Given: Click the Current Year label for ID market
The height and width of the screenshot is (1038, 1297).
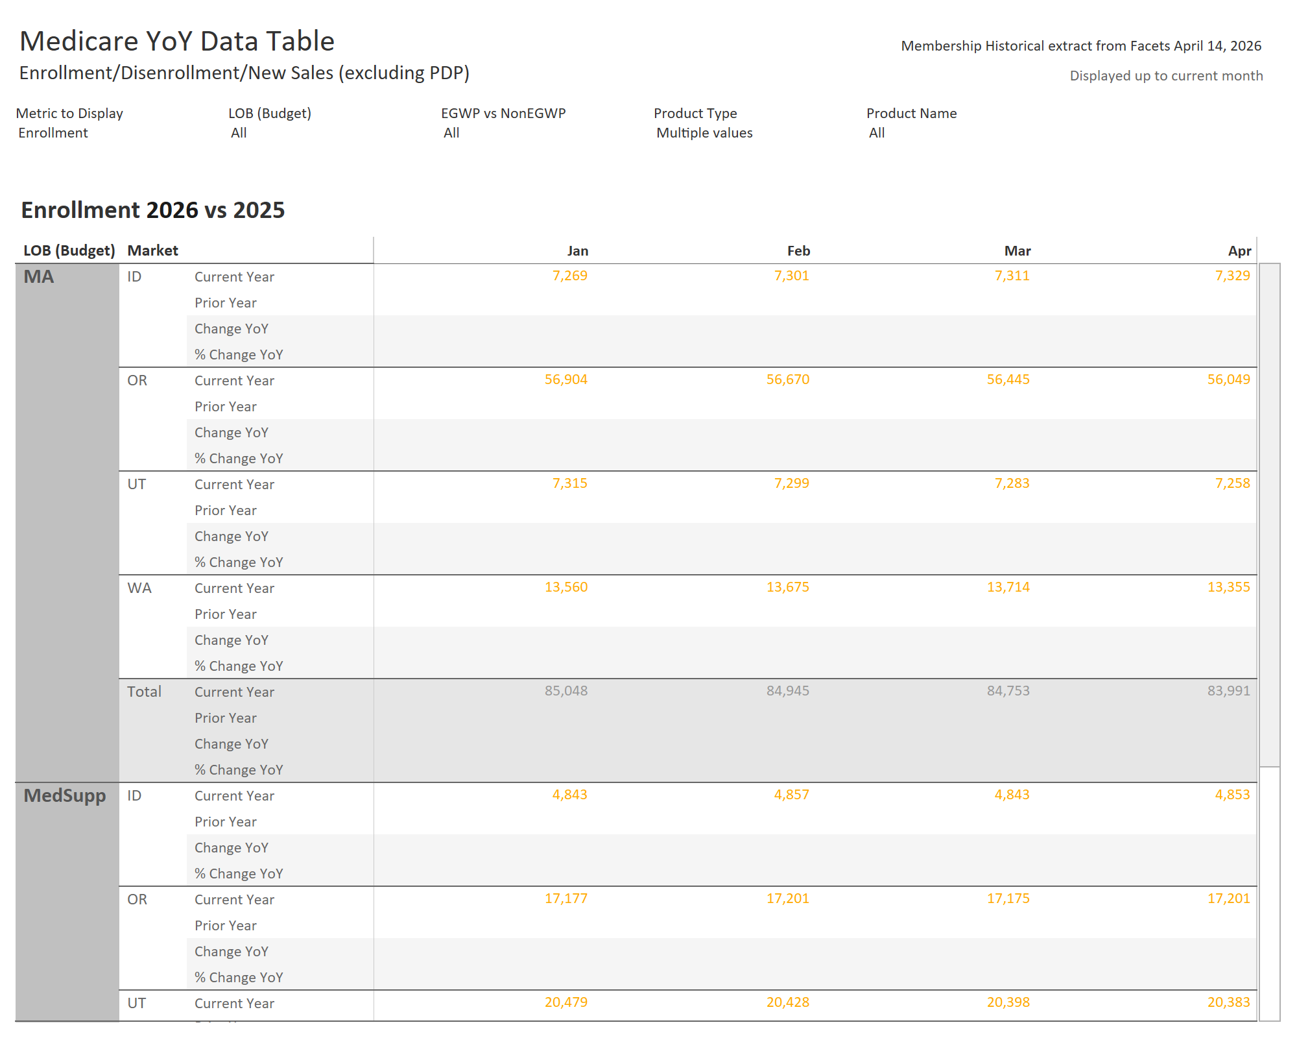Looking at the screenshot, I should point(234,276).
